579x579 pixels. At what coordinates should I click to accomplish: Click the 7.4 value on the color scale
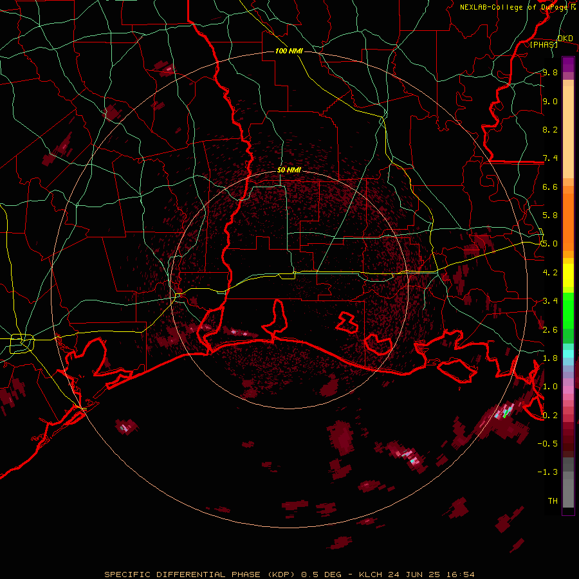550,158
